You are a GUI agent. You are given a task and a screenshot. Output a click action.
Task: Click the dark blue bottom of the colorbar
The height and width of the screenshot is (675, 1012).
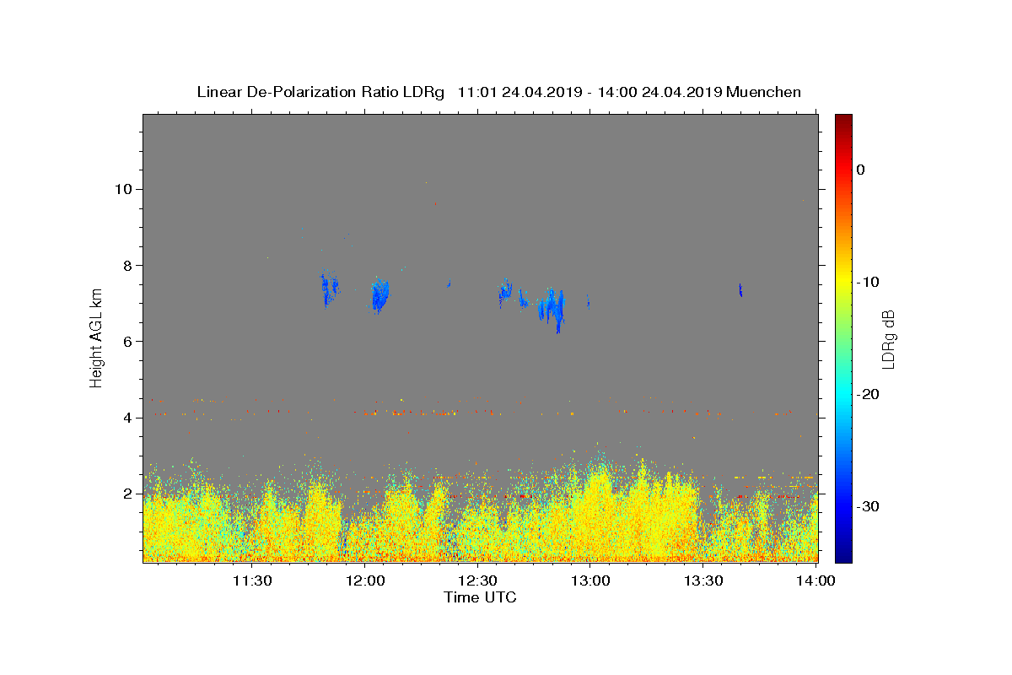click(x=843, y=555)
